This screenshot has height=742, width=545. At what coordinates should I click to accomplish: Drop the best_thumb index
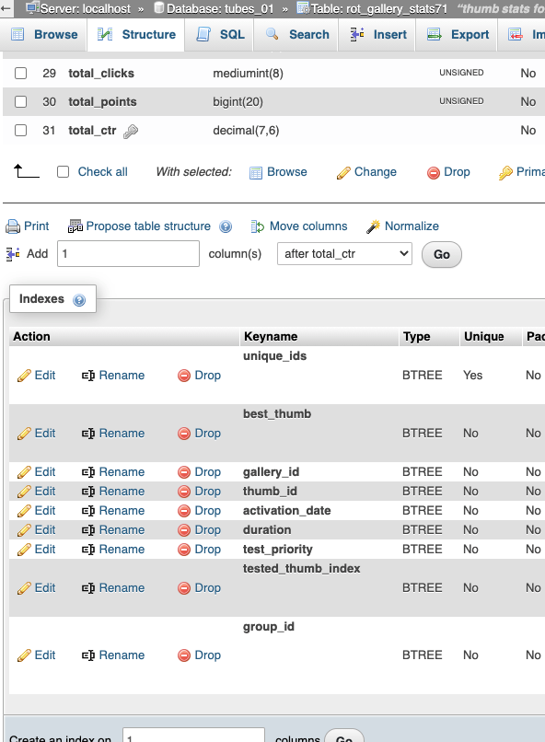tap(199, 434)
